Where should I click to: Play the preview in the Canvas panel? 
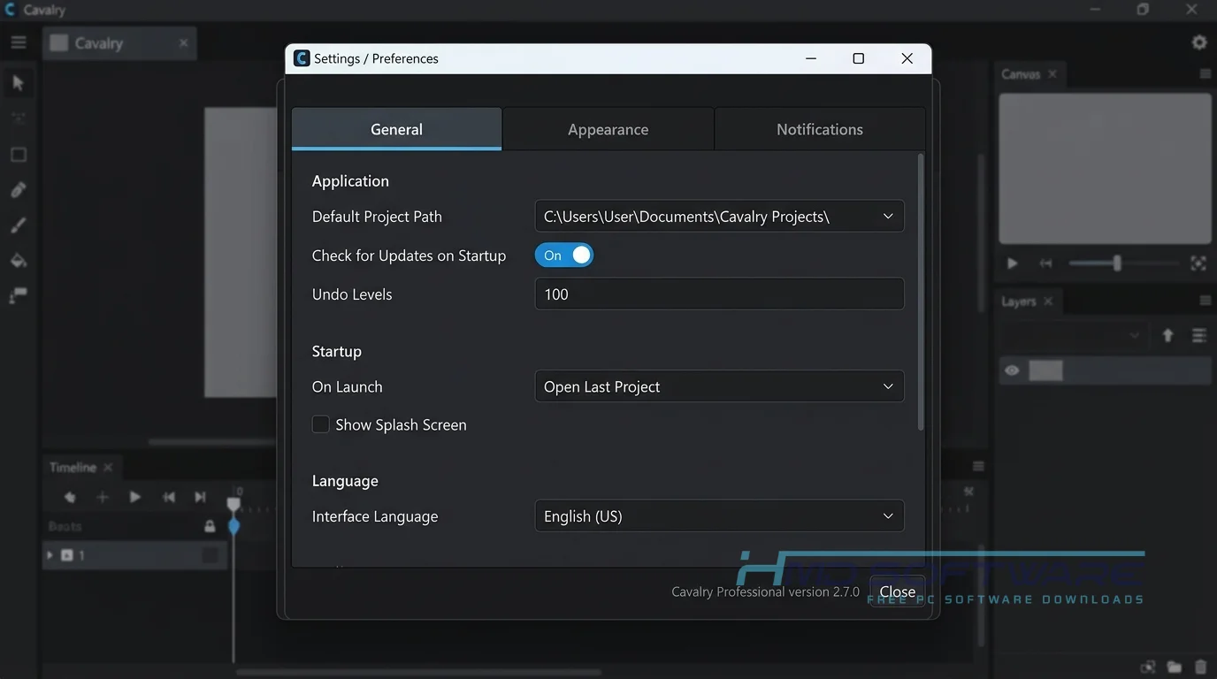click(x=1013, y=263)
